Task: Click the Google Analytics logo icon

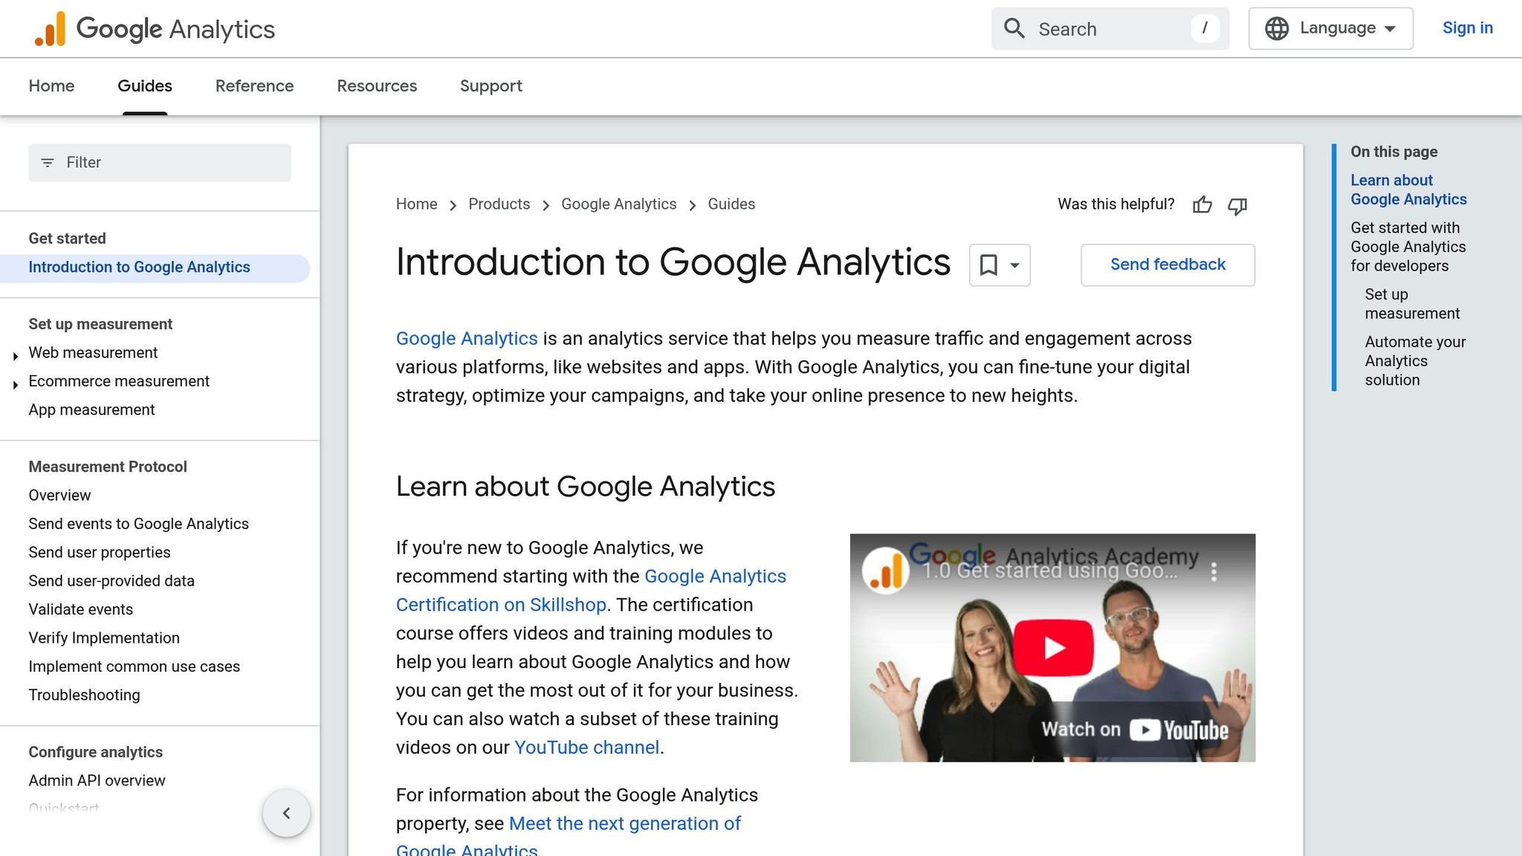Action: 51,28
